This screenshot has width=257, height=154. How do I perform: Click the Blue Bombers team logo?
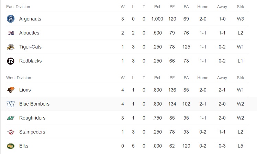tap(11, 104)
